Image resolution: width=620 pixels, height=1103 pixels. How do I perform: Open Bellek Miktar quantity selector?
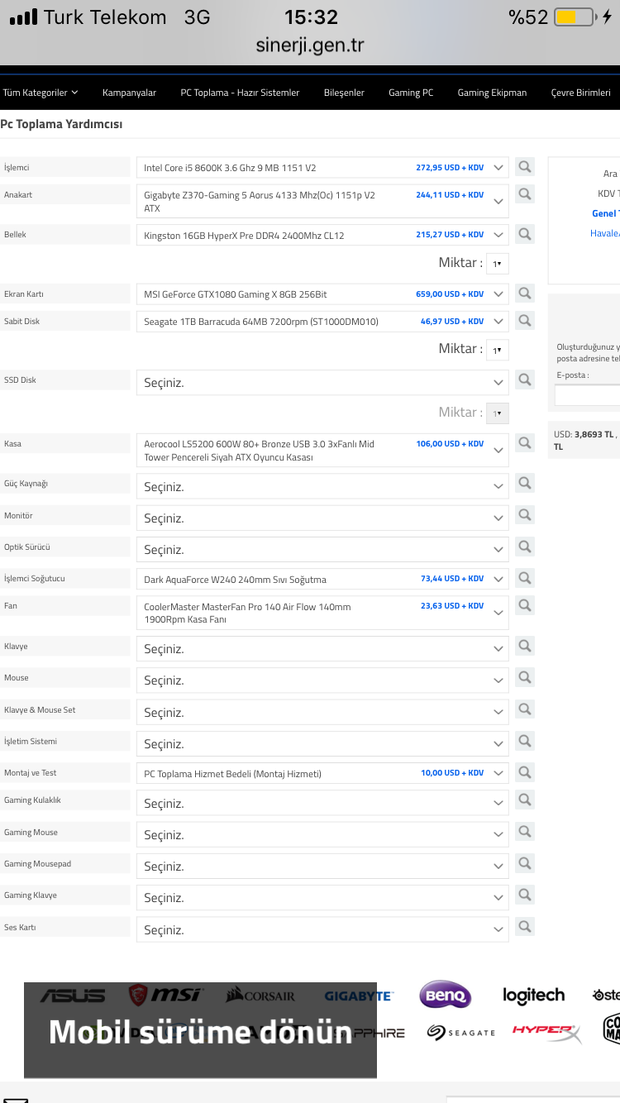(497, 263)
